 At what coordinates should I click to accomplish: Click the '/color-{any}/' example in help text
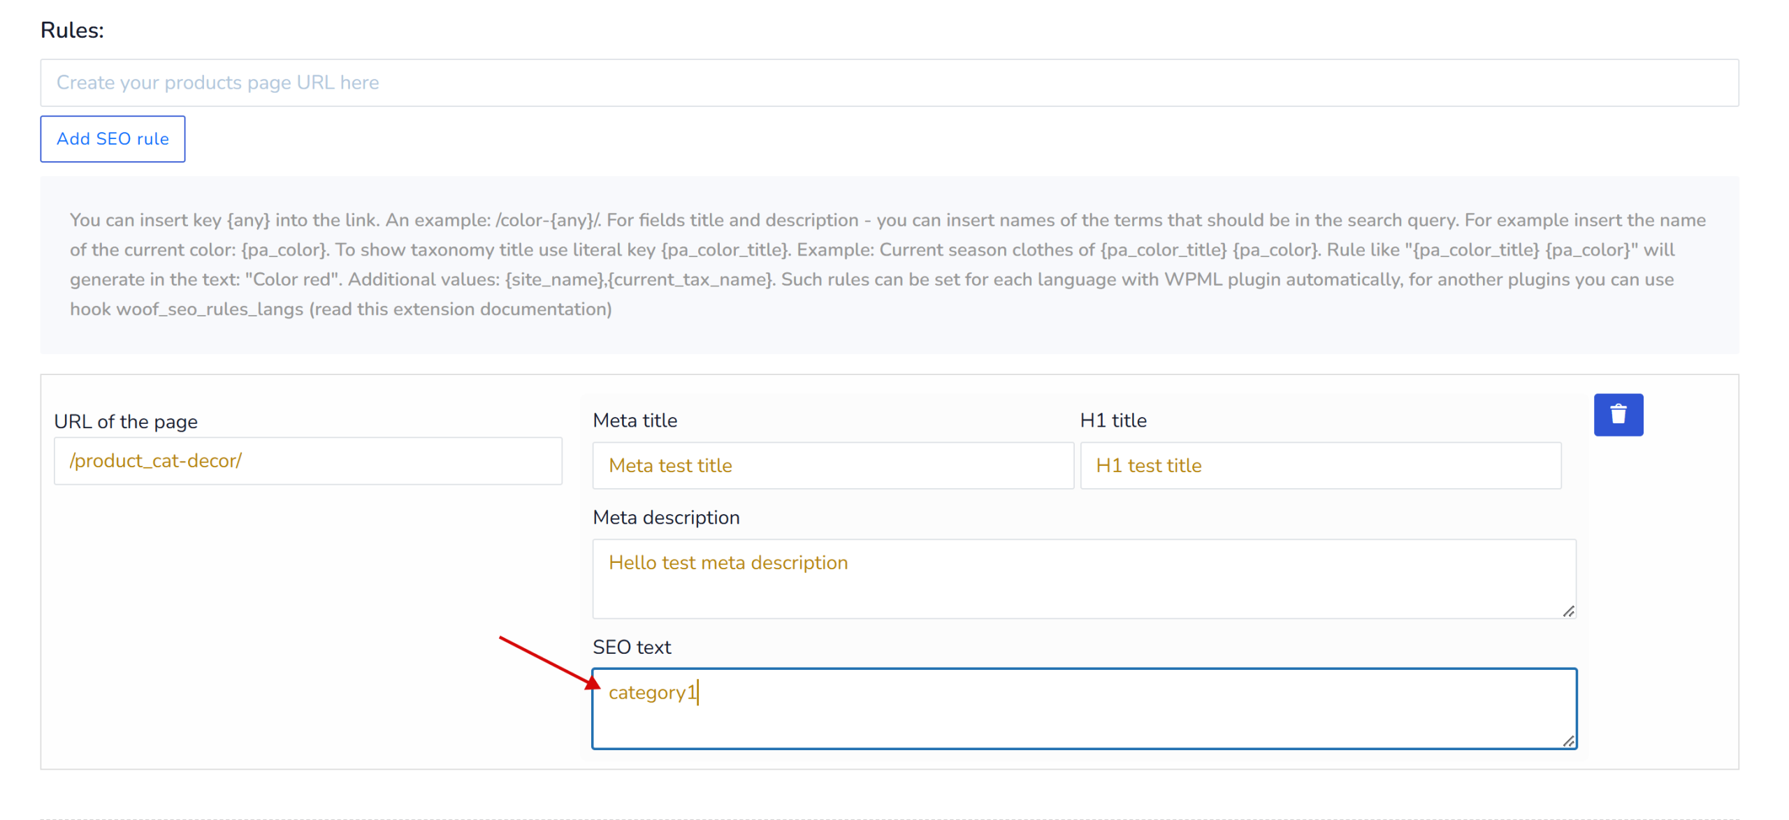pyautogui.click(x=548, y=220)
